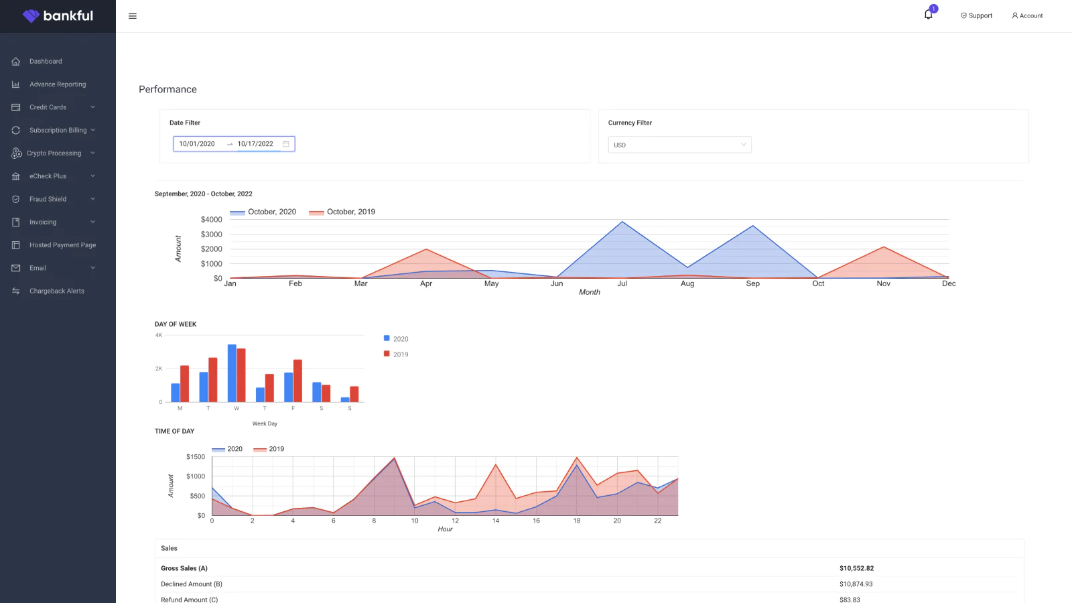Viewport: 1072px width, 603px height.
Task: Open calendar icon in date filter
Action: pyautogui.click(x=286, y=144)
